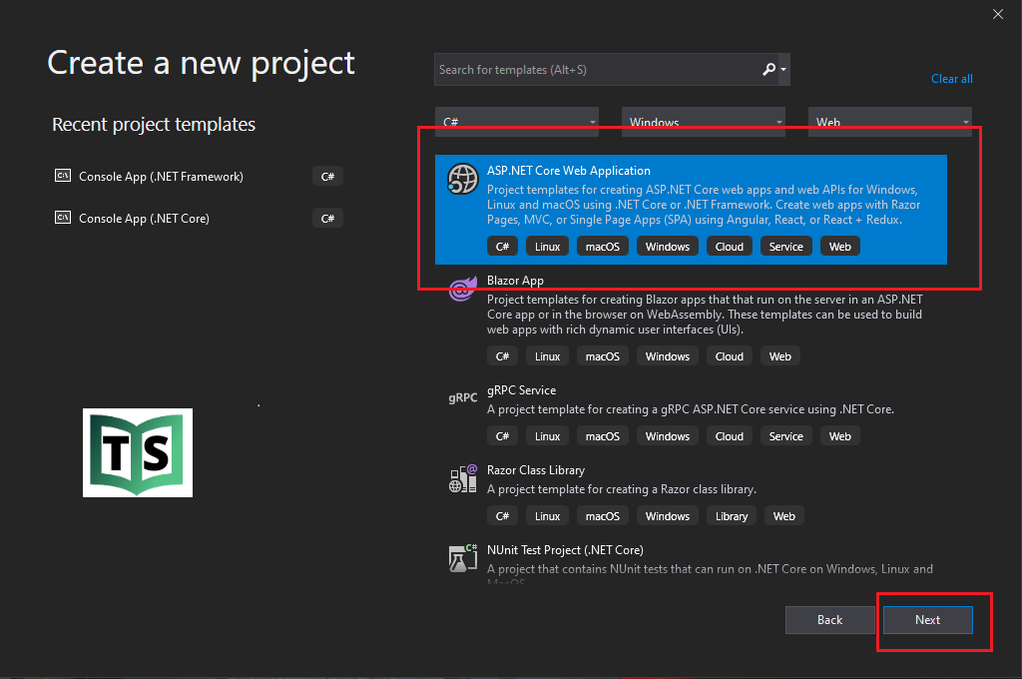The width and height of the screenshot is (1022, 679).
Task: Click the ASP.NET Core Web Application globe icon
Action: [x=463, y=179]
